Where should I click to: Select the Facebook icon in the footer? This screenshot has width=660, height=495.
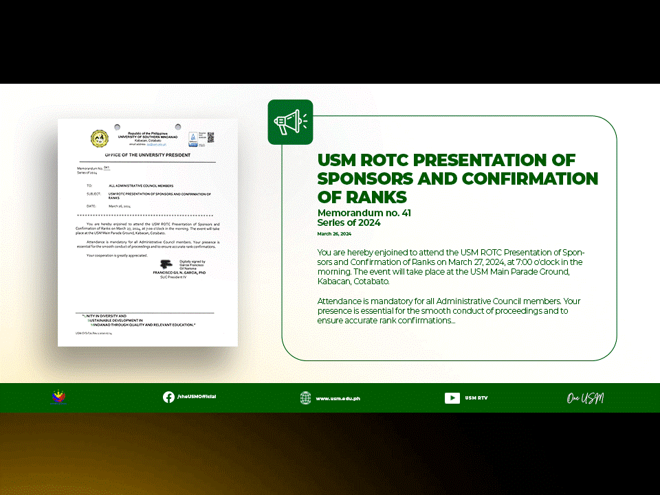(x=168, y=398)
